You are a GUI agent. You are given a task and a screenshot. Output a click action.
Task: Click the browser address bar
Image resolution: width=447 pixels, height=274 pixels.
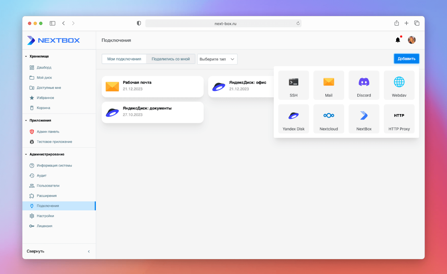[x=223, y=24]
